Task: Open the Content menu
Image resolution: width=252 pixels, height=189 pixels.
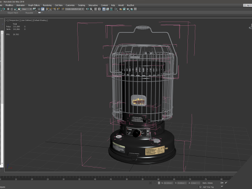Action: pyautogui.click(x=104, y=5)
